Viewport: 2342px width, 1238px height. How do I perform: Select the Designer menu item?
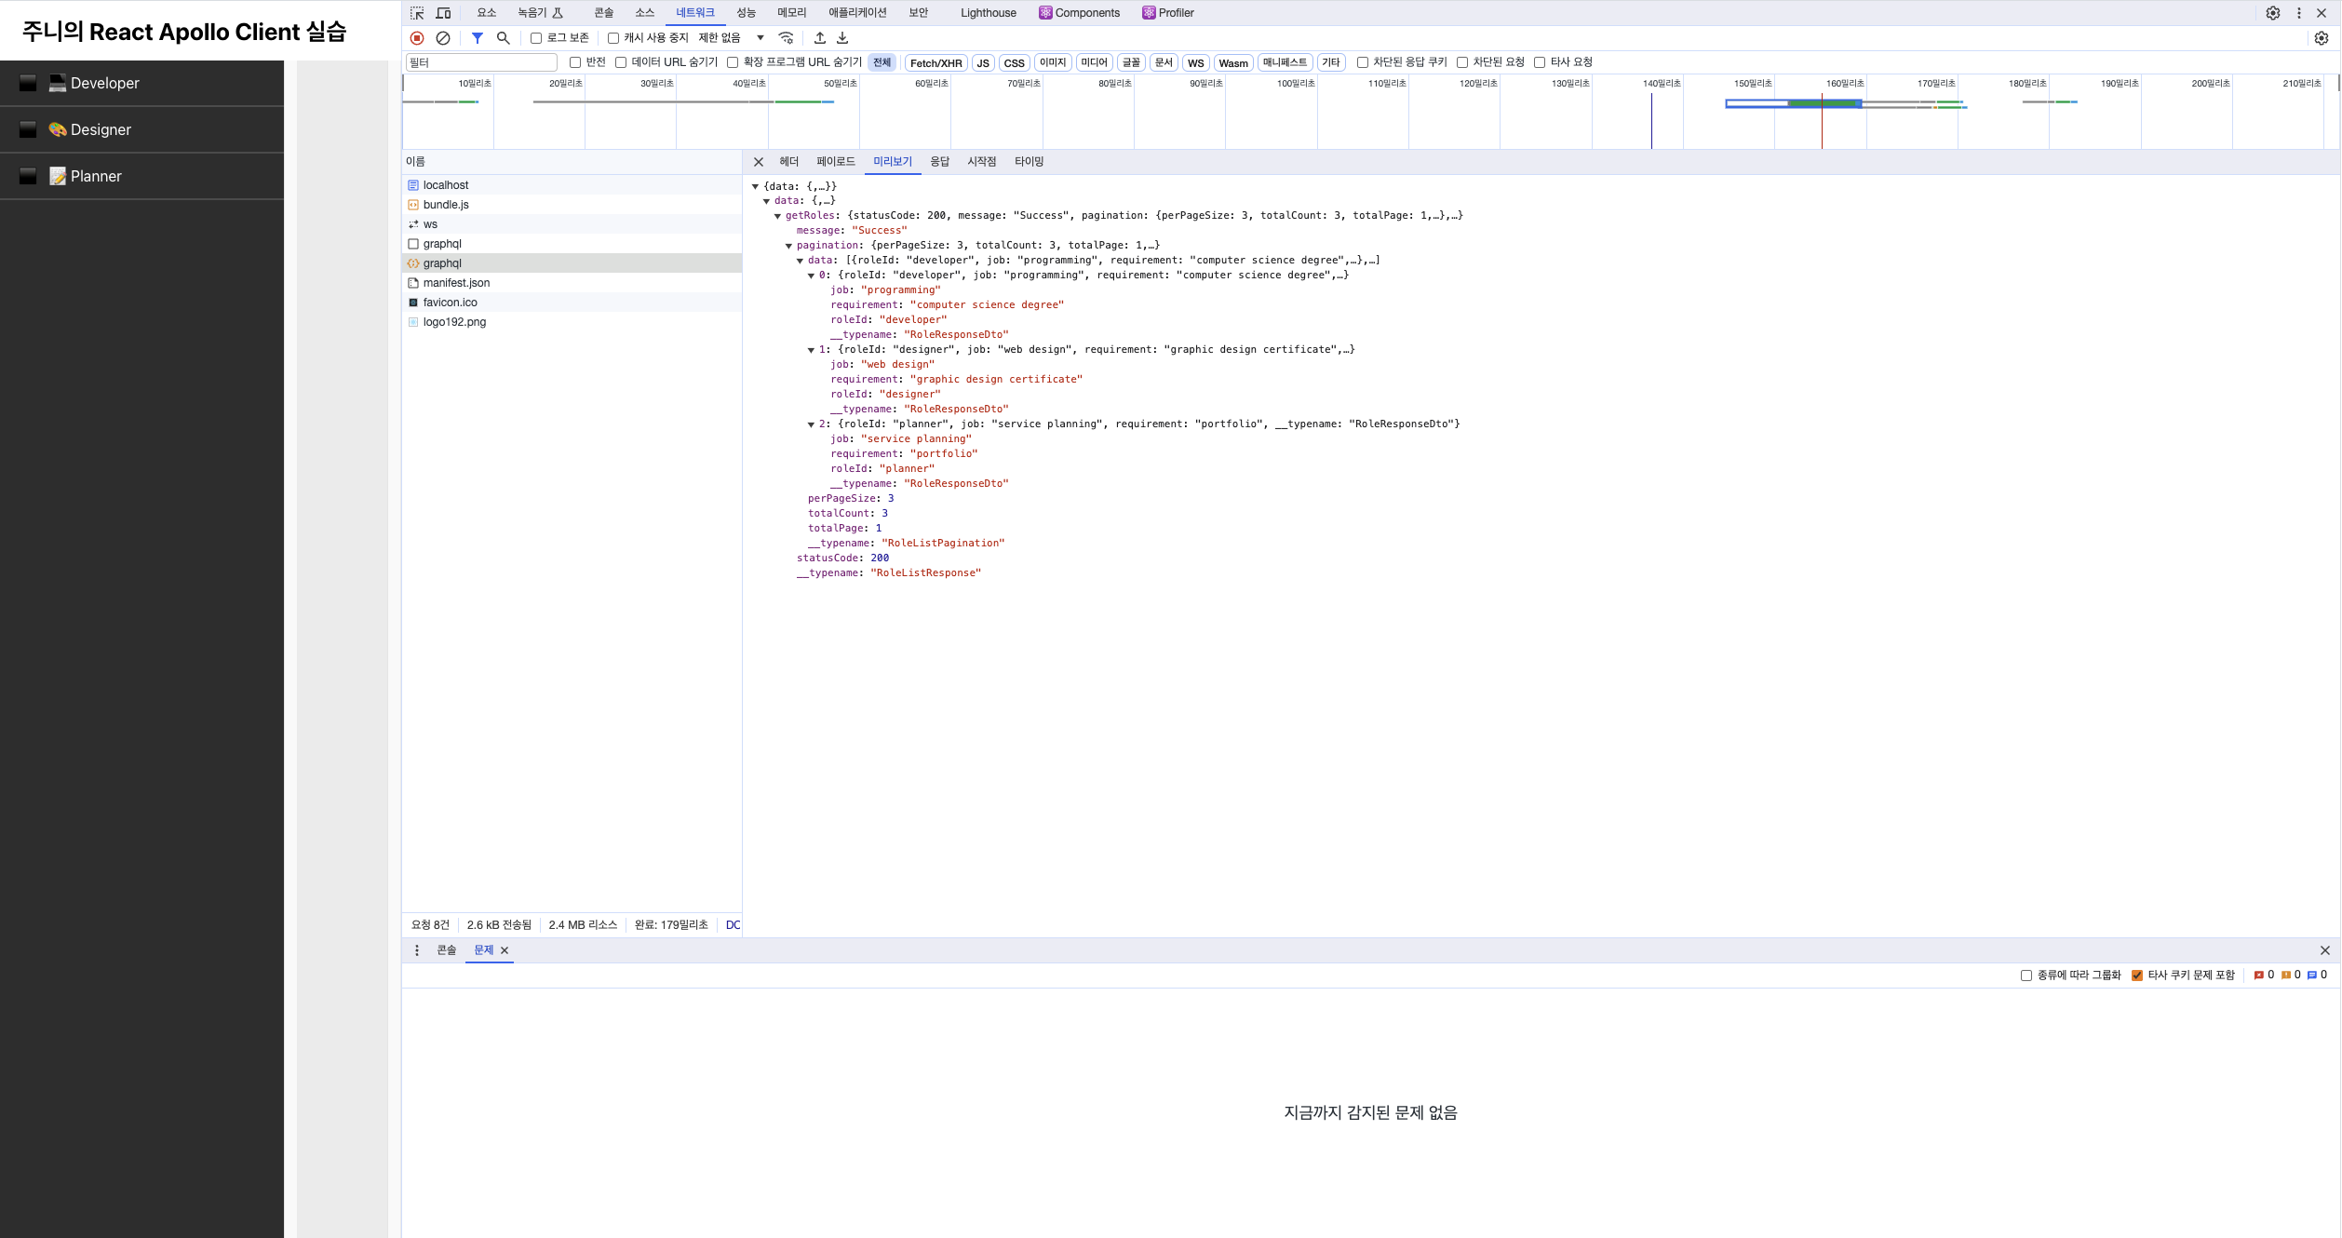pyautogui.click(x=101, y=130)
